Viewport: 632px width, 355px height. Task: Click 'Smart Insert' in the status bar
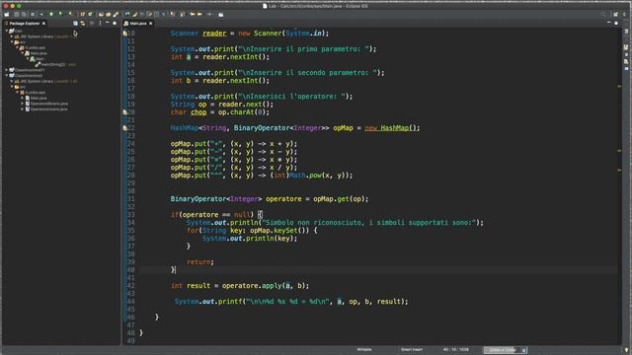click(x=412, y=349)
